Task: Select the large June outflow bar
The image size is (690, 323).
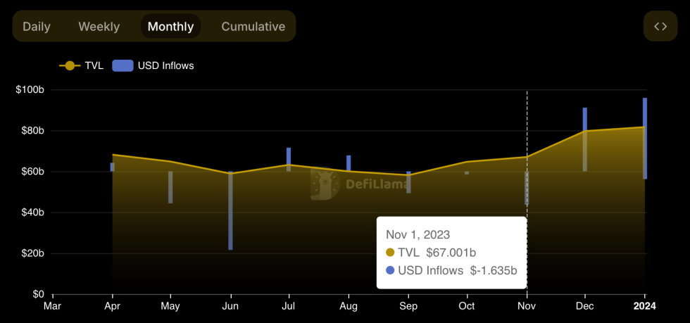Action: coord(230,210)
